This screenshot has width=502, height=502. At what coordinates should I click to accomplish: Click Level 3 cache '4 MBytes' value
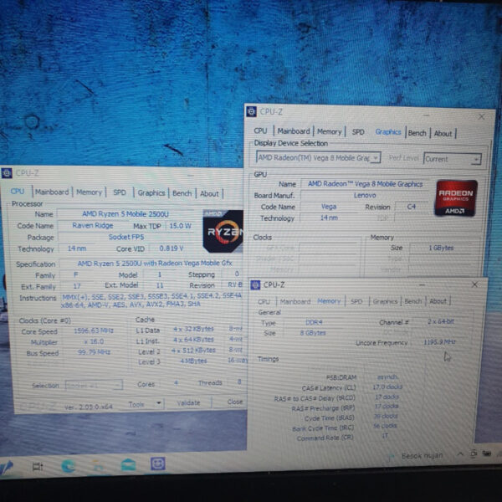point(193,361)
